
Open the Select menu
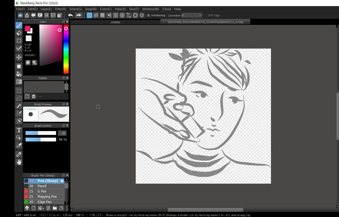coord(75,9)
